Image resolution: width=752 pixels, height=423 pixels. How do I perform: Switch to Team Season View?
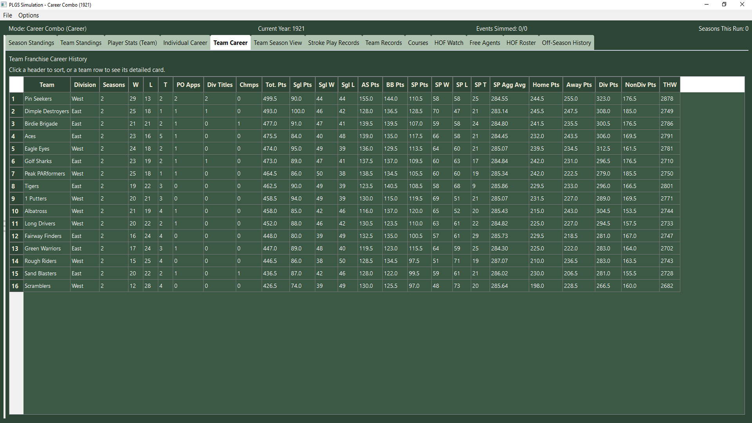[278, 43]
